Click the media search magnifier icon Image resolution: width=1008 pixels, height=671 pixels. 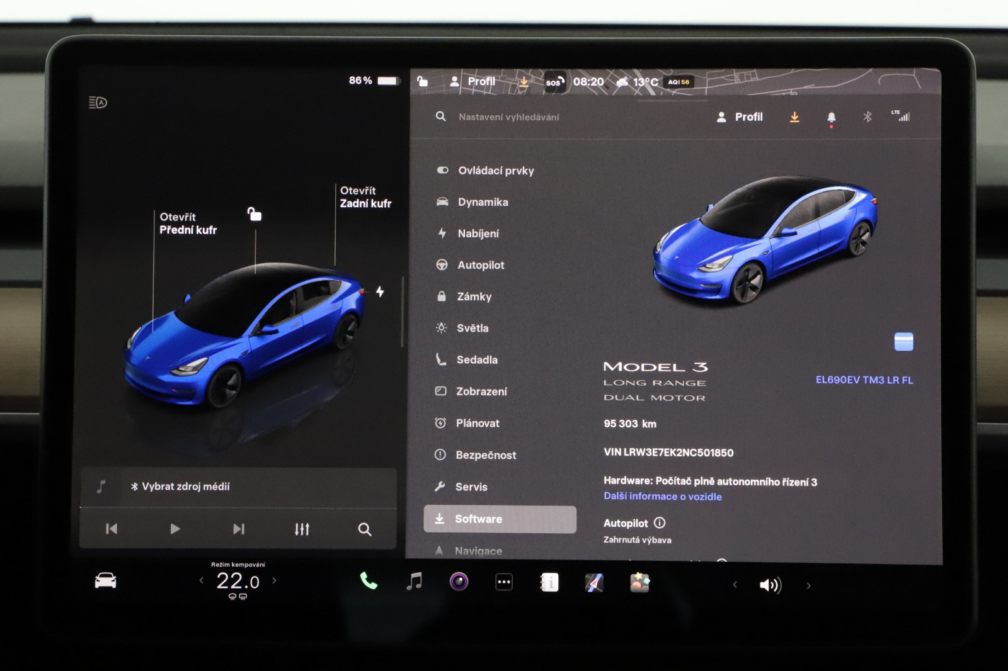(x=365, y=529)
